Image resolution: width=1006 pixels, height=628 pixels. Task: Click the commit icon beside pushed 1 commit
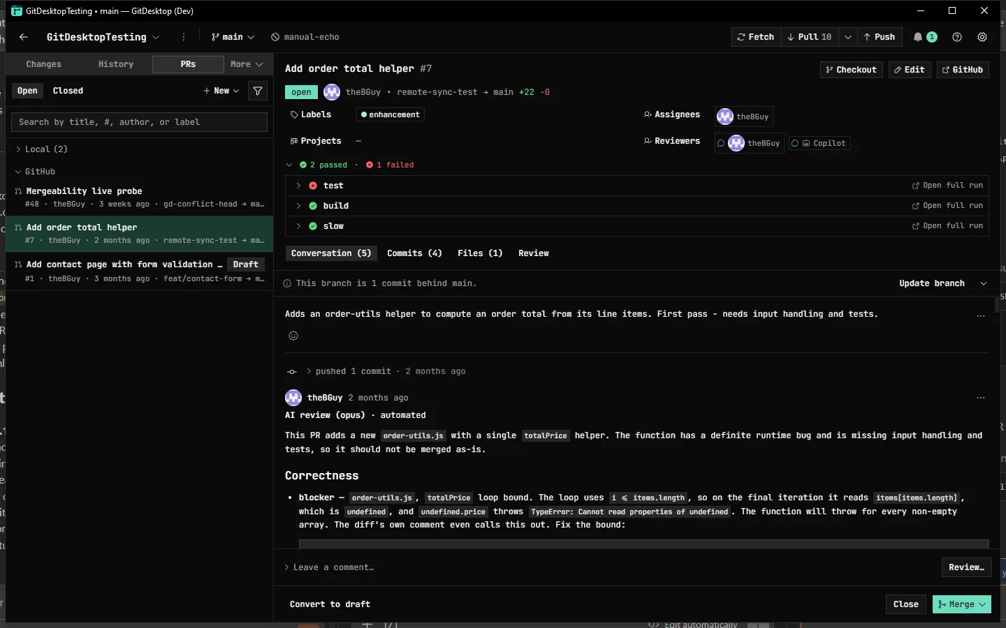292,371
